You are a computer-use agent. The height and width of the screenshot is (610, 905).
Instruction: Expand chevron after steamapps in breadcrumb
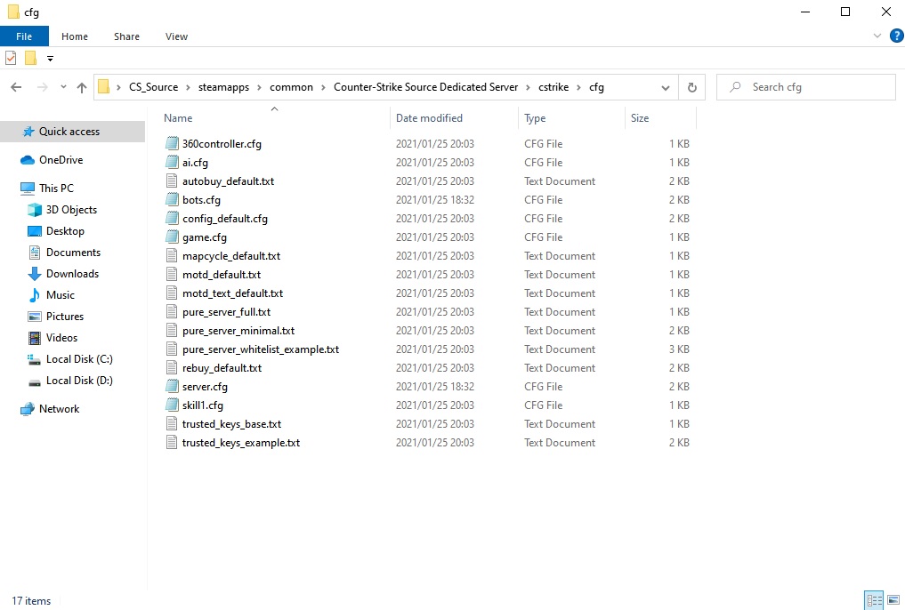pyautogui.click(x=259, y=88)
